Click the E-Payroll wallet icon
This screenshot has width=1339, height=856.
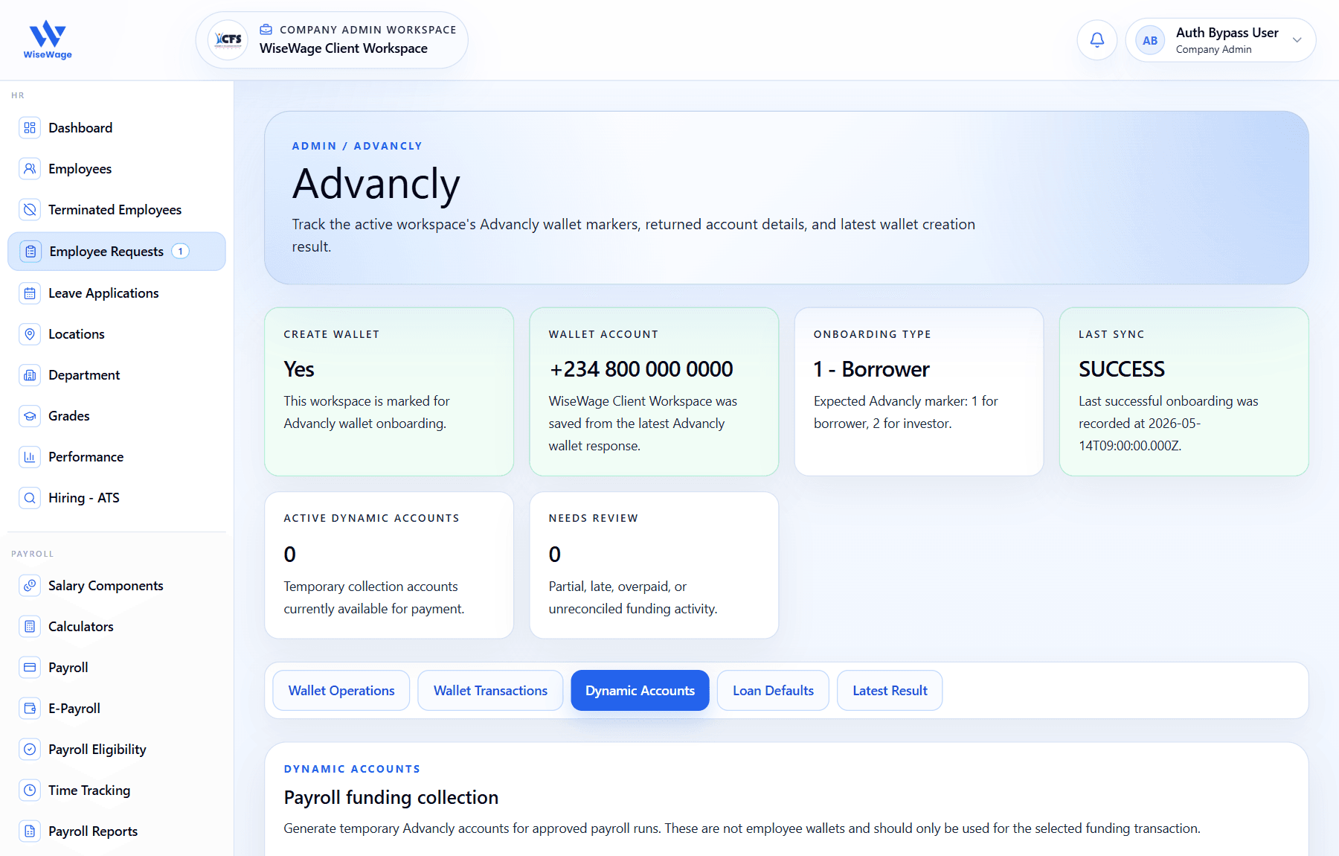tap(30, 709)
